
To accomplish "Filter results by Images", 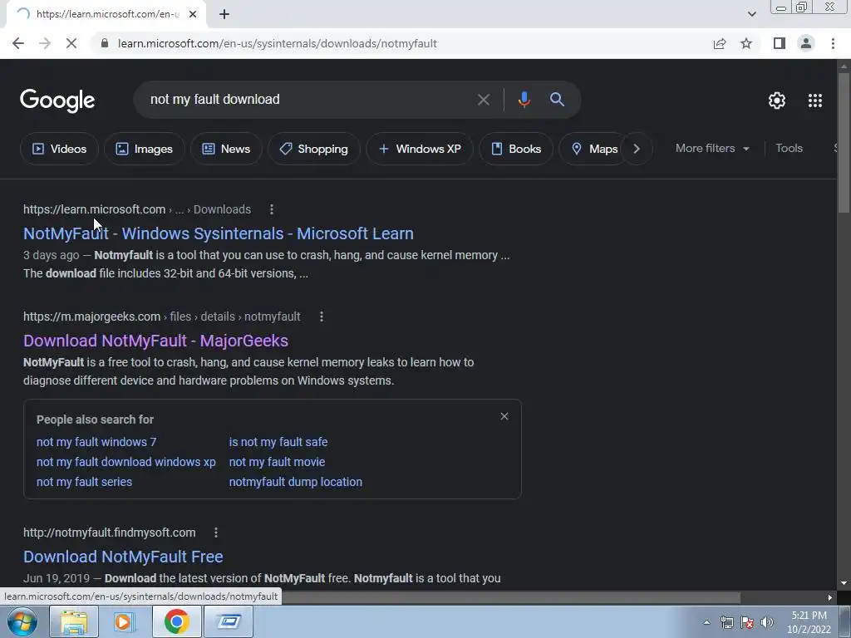I will coord(145,149).
